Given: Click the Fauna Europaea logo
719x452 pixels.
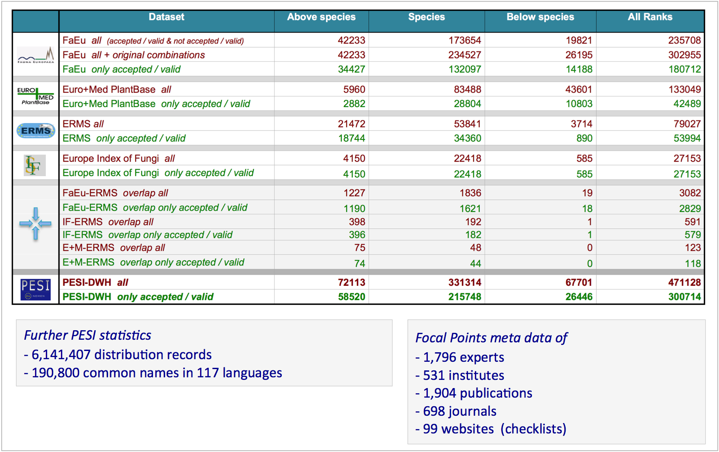Looking at the screenshot, I should [x=35, y=55].
